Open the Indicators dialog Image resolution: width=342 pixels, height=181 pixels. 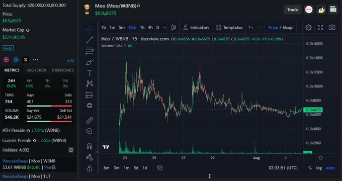click(196, 28)
